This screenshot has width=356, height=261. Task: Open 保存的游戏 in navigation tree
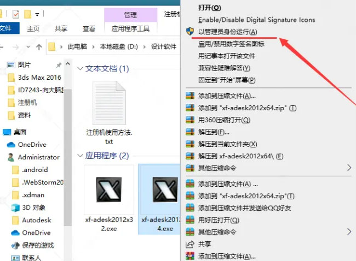[x=38, y=245]
